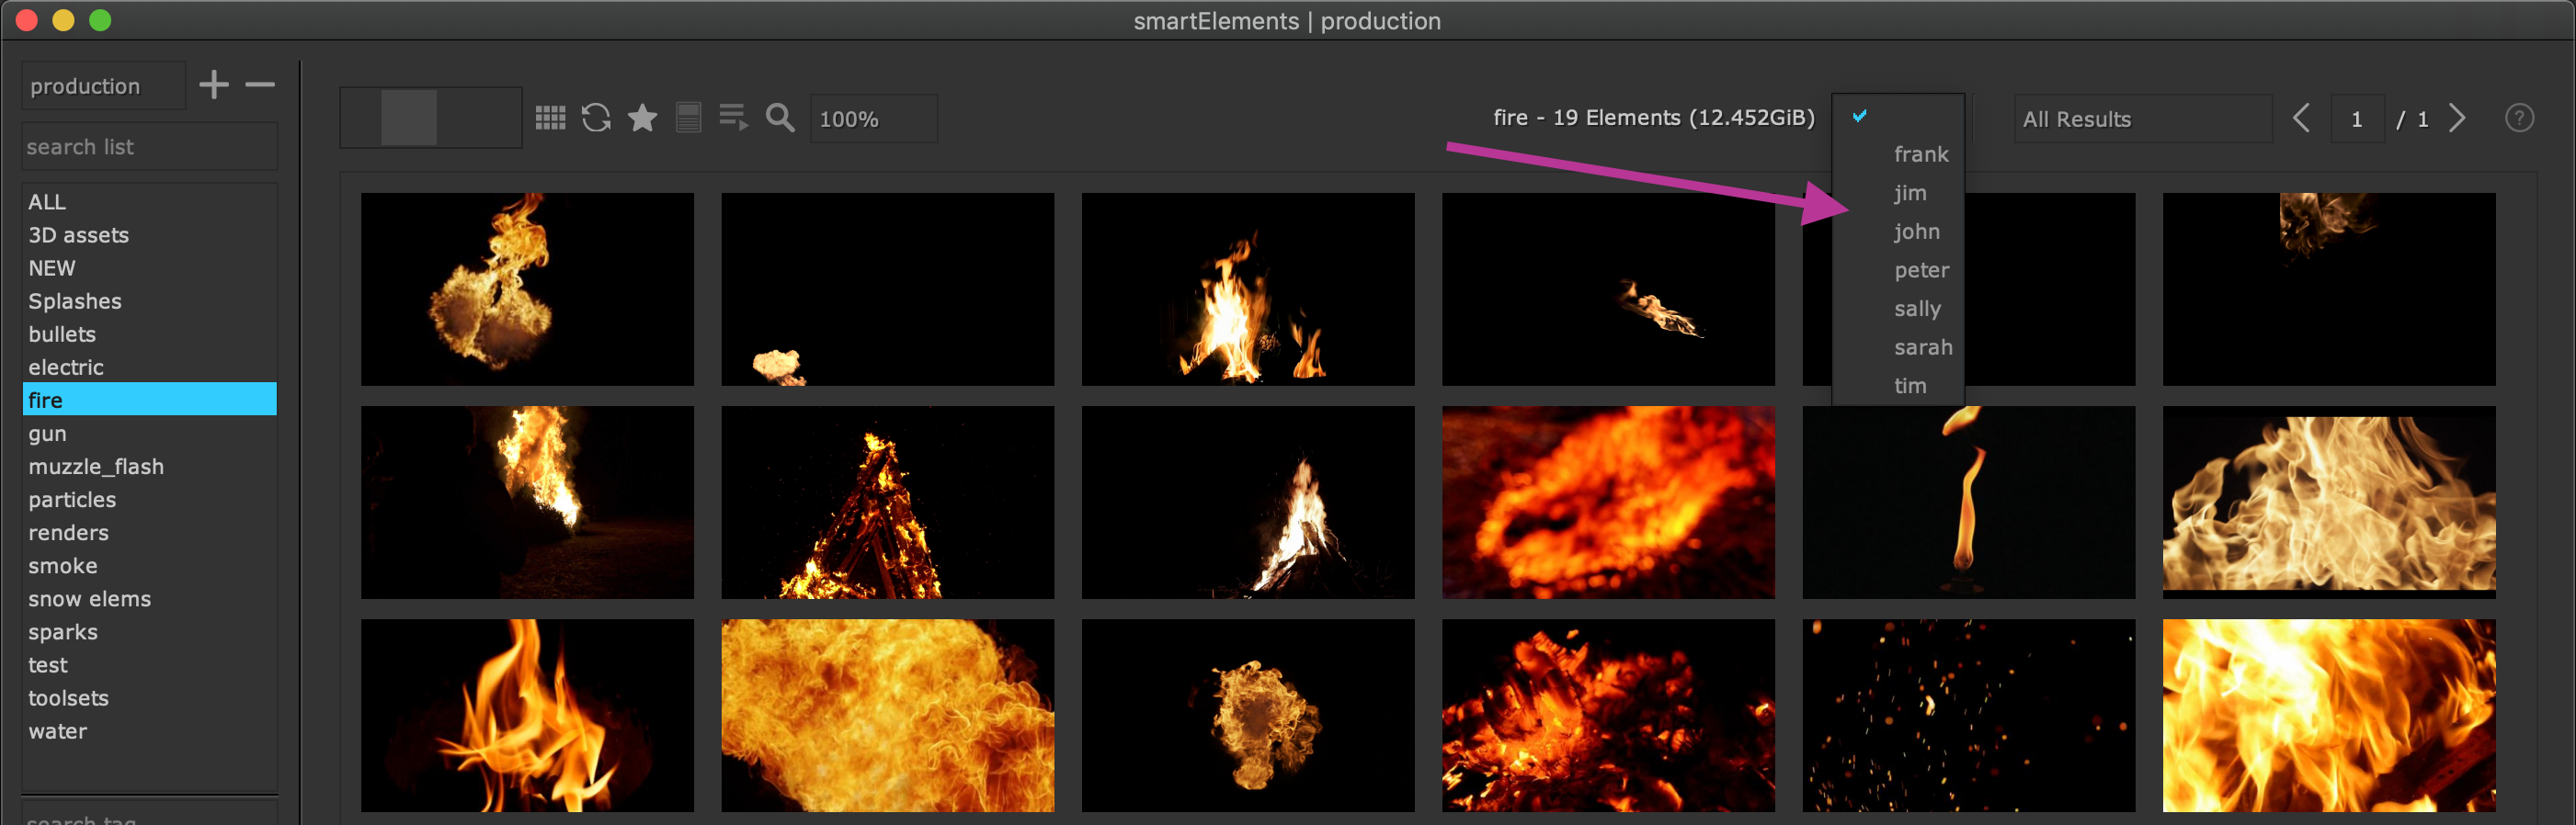Click the search list input field
The width and height of the screenshot is (2576, 825).
pos(149,147)
